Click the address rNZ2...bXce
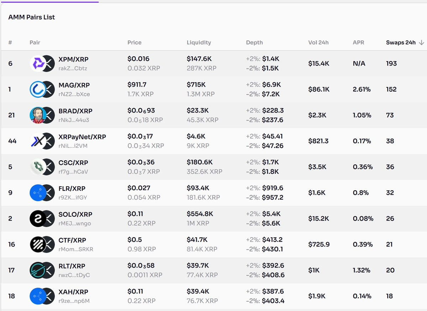427x311 pixels. tap(74, 94)
